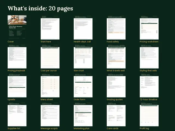Open the Message scripts page thumbnail

point(50,114)
